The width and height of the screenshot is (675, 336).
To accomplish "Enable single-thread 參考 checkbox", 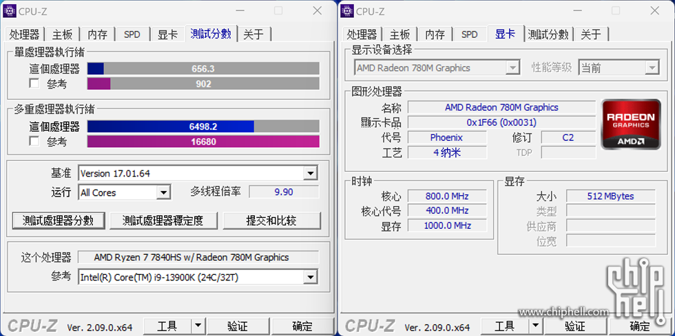I will (34, 83).
